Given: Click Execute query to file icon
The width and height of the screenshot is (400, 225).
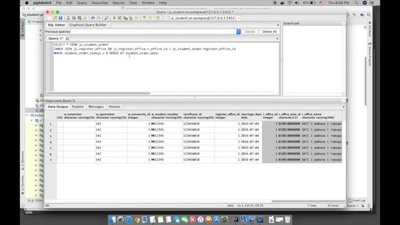Looking at the screenshot, I should point(125,18).
